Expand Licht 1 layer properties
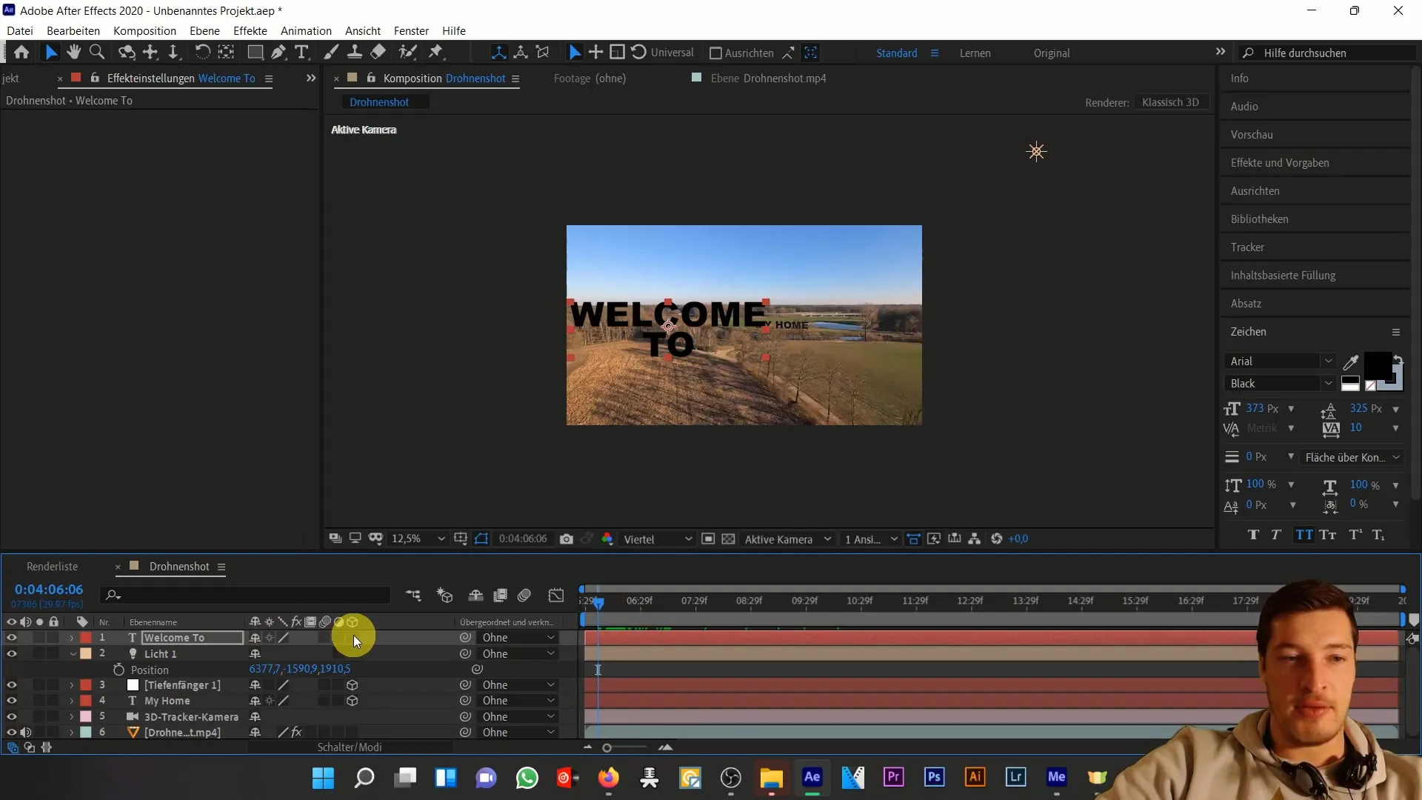Screen dimensions: 1422x800 (x=73, y=653)
